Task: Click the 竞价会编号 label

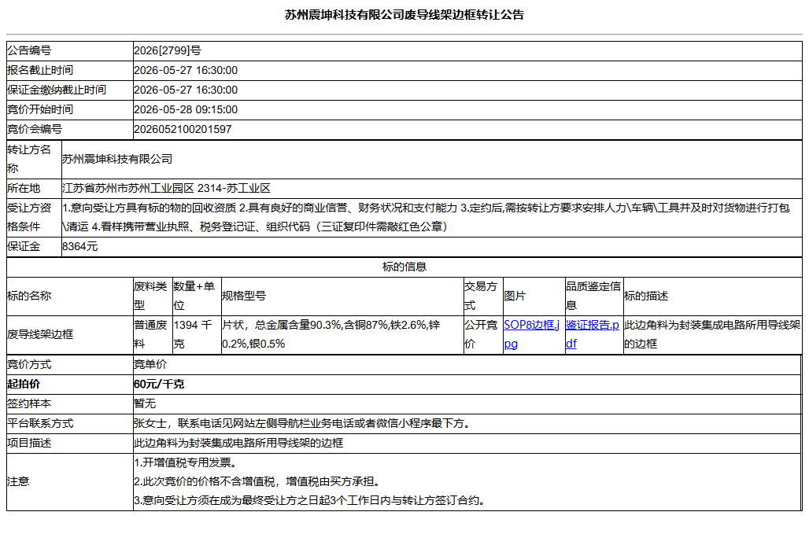Action: [35, 129]
